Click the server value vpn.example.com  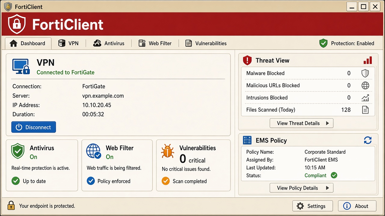coord(103,96)
